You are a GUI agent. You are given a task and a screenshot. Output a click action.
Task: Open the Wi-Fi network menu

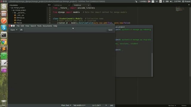157,1
